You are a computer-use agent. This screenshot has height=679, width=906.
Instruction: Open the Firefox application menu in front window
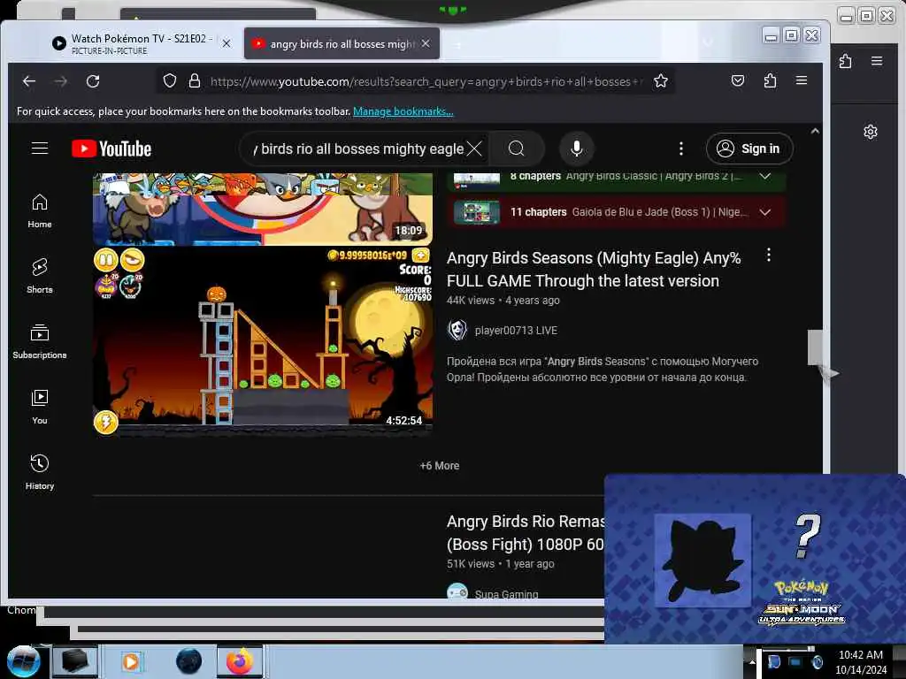click(802, 80)
